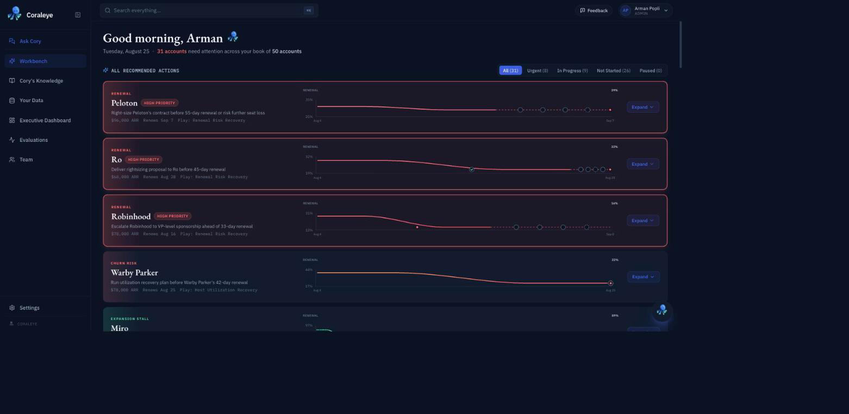Click the command-K shortcut badge in search
This screenshot has width=849, height=414.
pos(309,10)
